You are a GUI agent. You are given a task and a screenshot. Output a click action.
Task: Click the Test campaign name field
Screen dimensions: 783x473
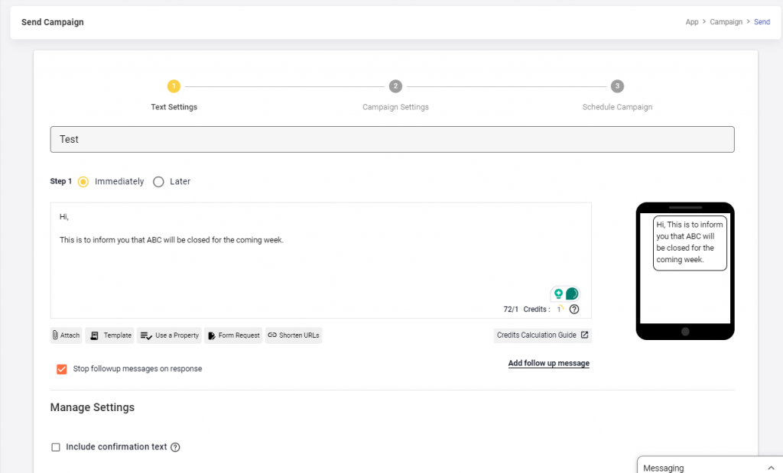coord(391,139)
